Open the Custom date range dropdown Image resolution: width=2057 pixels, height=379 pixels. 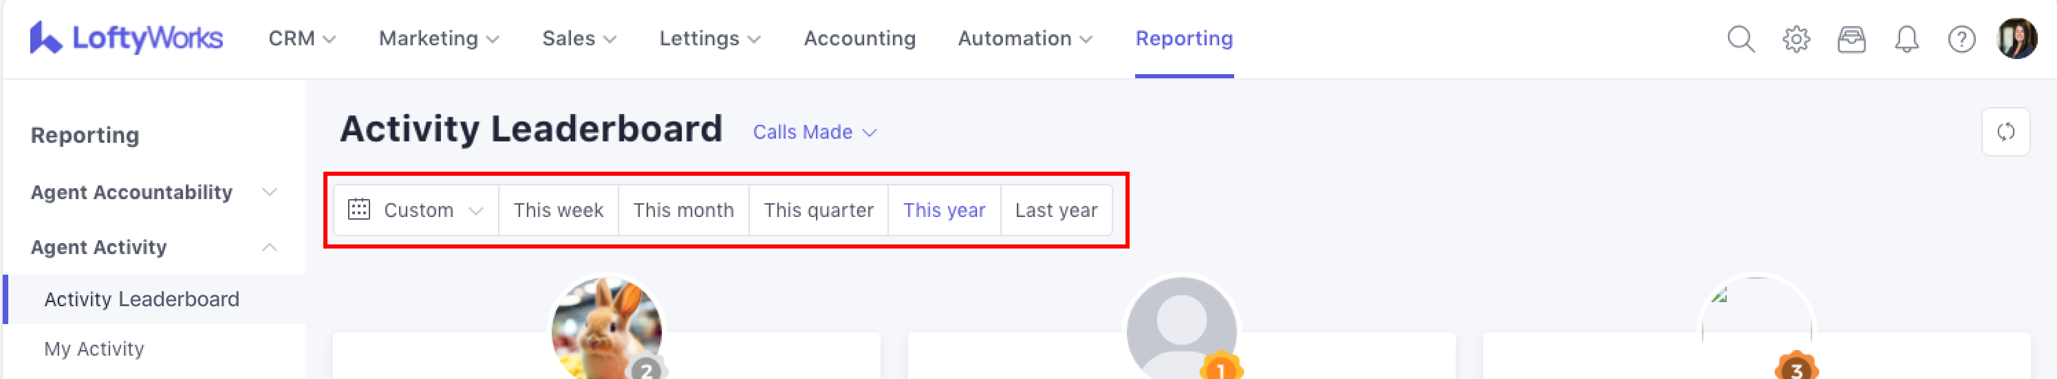click(x=416, y=210)
